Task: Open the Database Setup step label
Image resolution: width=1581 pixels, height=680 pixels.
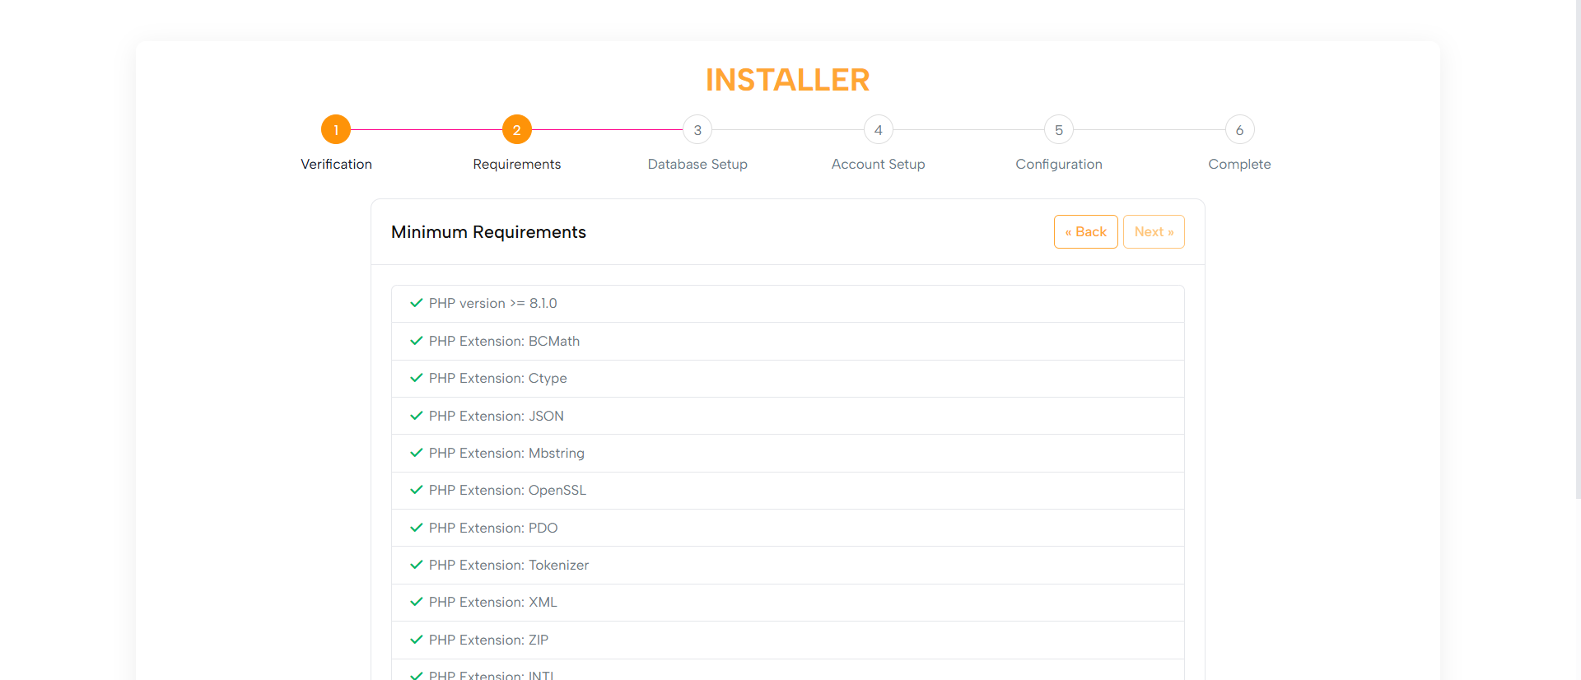Action: (x=697, y=164)
